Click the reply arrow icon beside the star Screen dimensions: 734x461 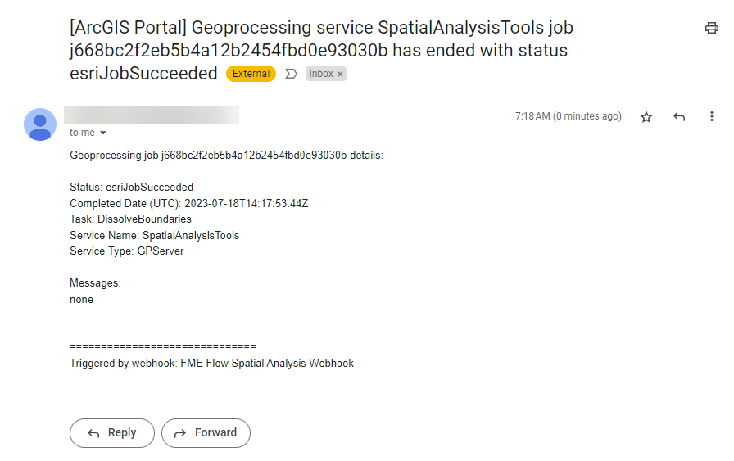(679, 117)
